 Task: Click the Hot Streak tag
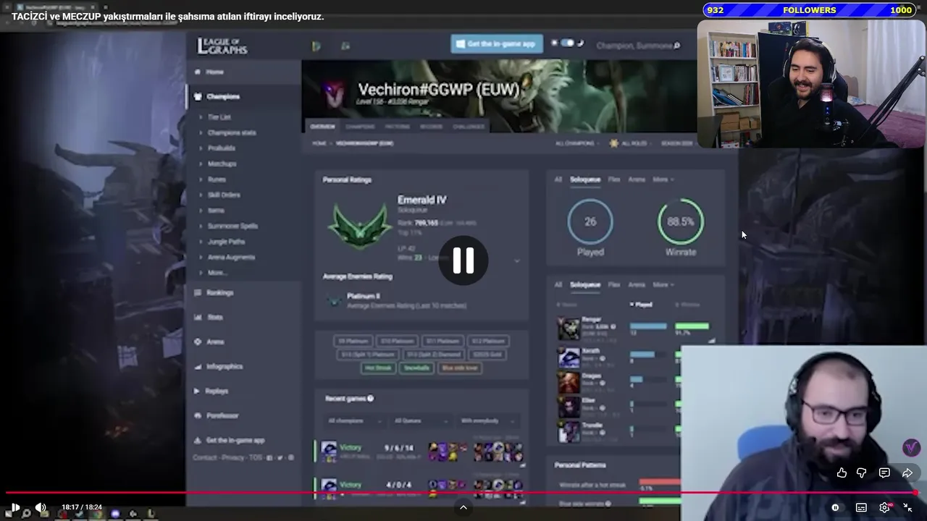tap(378, 368)
